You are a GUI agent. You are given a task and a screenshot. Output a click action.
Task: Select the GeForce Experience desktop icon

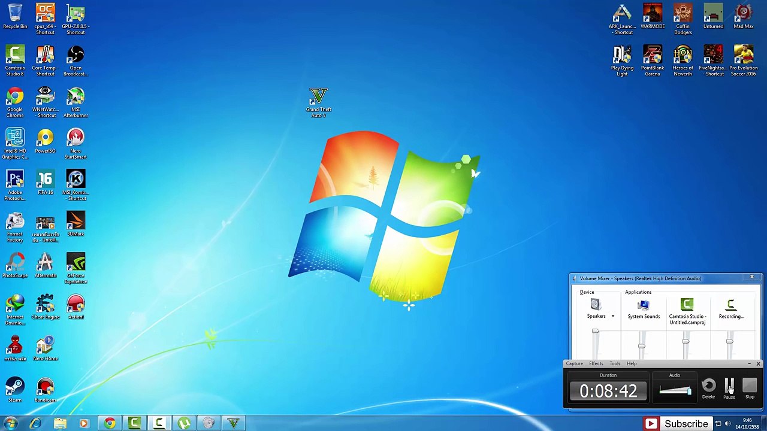pyautogui.click(x=76, y=269)
